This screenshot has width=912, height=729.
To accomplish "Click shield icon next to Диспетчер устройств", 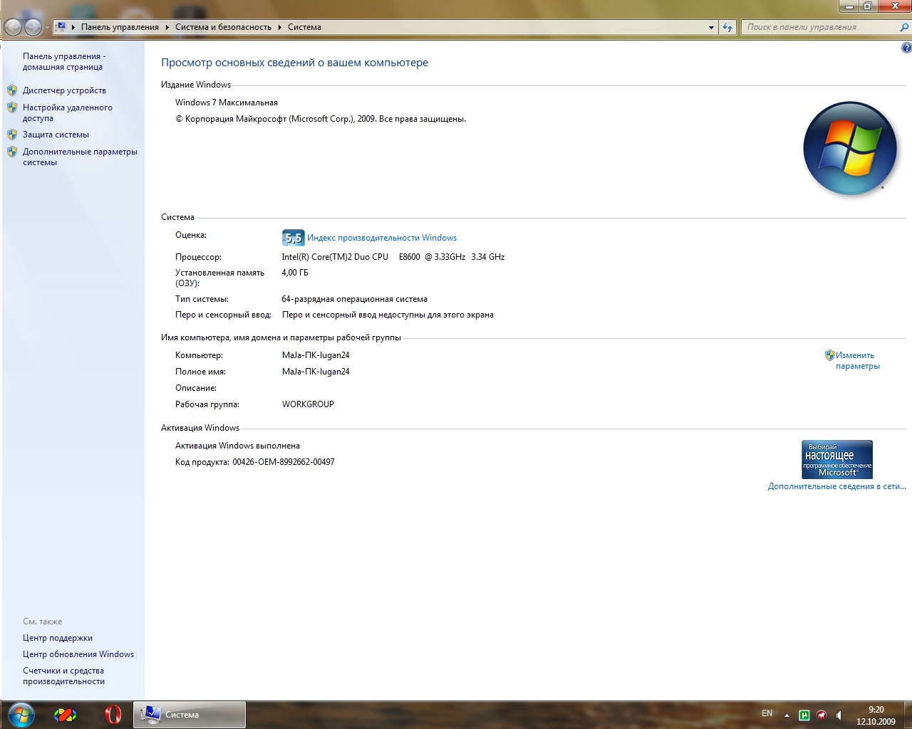I will click(x=12, y=90).
